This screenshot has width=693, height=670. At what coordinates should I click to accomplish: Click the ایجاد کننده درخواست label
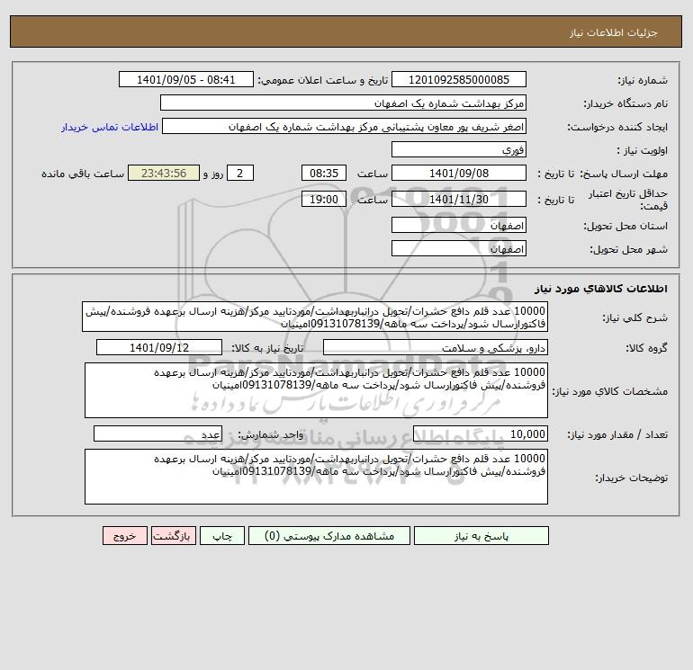pos(618,127)
